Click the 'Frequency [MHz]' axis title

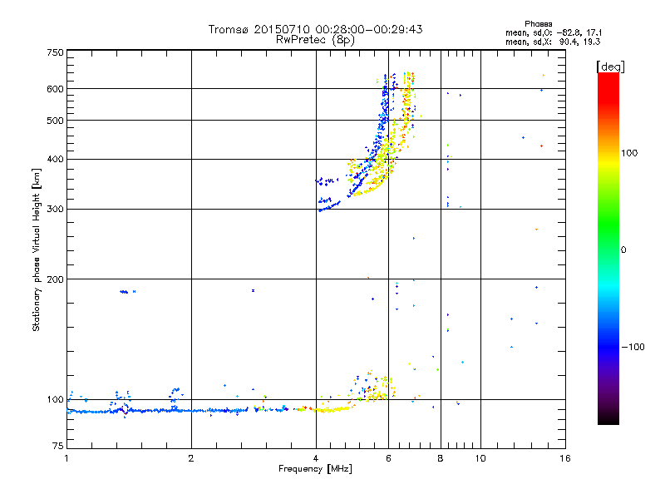315,469
